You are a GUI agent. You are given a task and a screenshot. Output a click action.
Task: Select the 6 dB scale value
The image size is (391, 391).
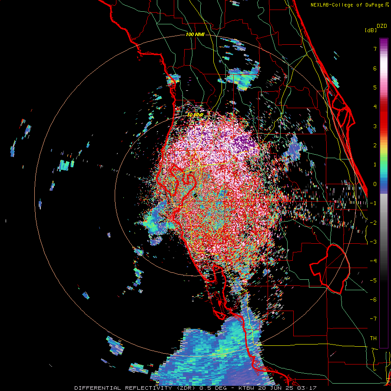coord(375,68)
